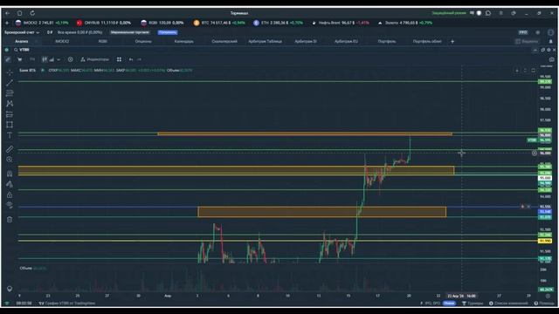Open the Tournaments status bar item
Screen dimensions: 559x314
pyautogui.click(x=473, y=304)
